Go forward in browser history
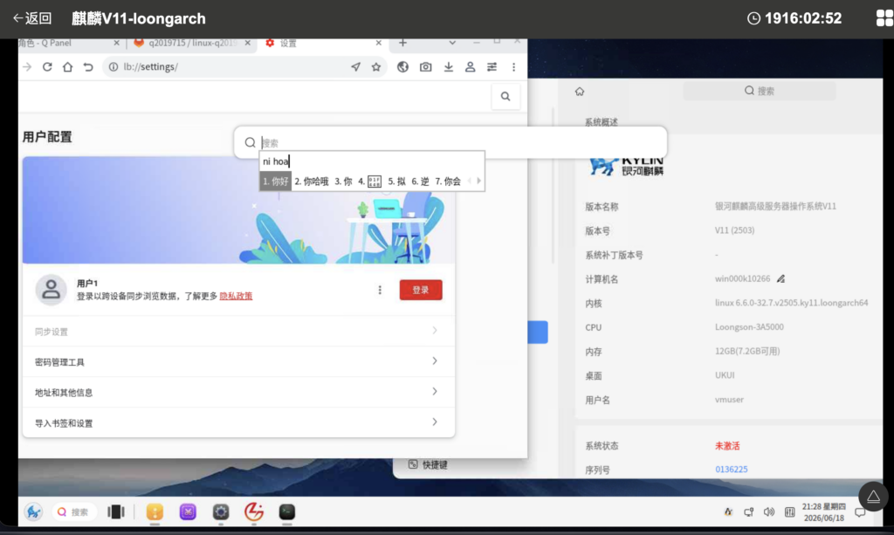Screen dimensions: 894x535 pyautogui.click(x=27, y=66)
